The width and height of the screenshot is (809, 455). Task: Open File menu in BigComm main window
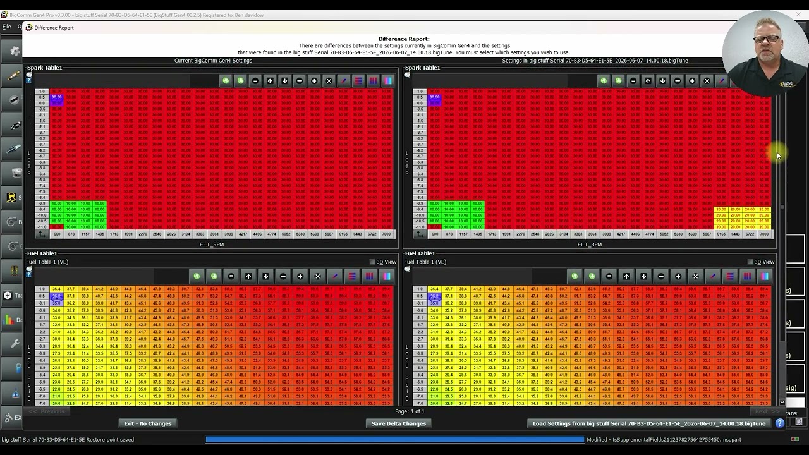pos(6,27)
